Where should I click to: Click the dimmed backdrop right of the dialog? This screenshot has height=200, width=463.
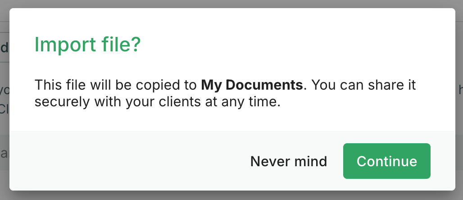459,100
